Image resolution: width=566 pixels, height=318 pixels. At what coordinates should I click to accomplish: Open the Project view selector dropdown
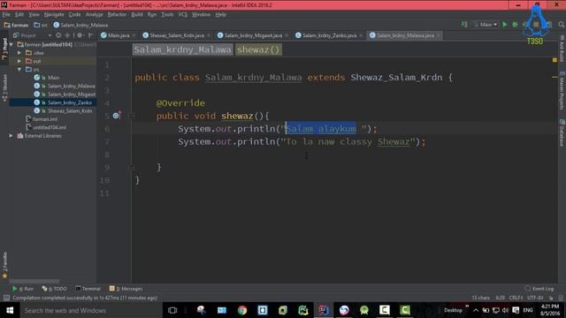[33, 35]
